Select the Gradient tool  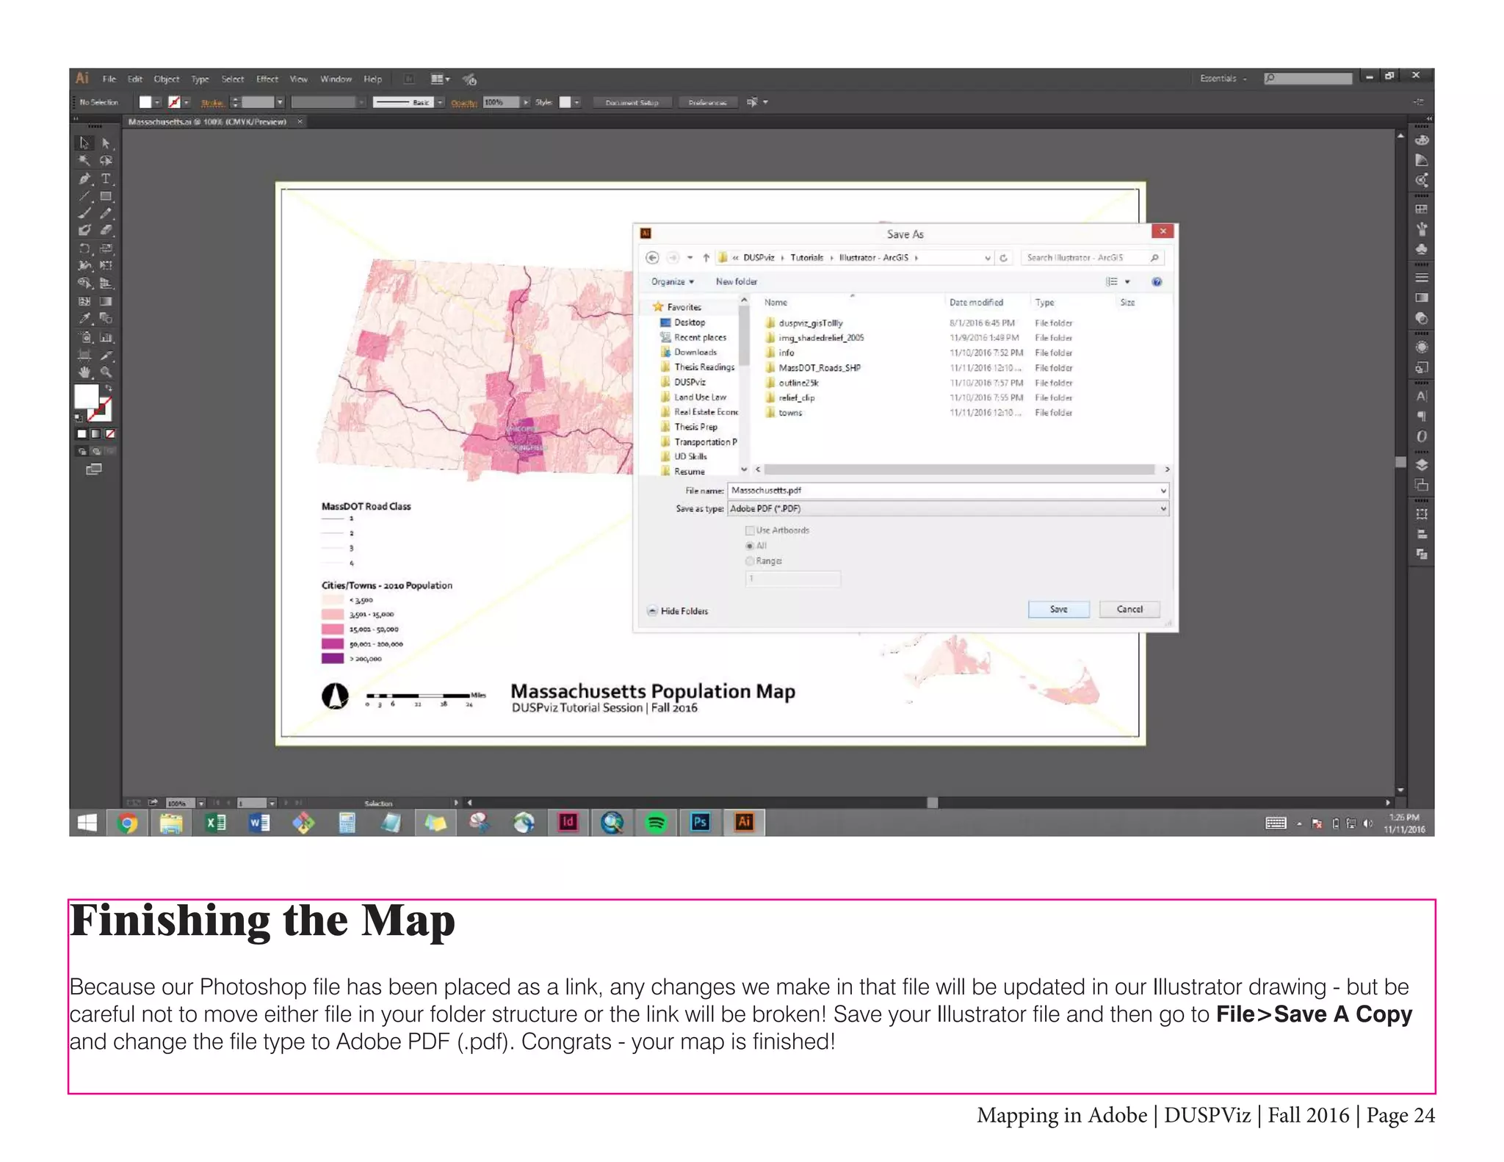pyautogui.click(x=106, y=301)
